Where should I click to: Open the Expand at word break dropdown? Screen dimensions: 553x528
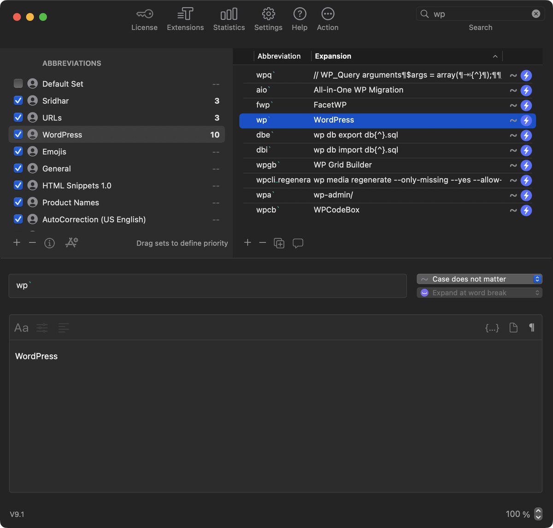pos(479,293)
